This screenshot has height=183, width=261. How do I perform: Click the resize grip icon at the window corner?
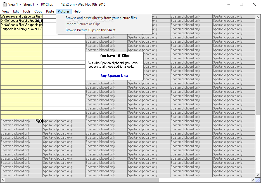258,180
